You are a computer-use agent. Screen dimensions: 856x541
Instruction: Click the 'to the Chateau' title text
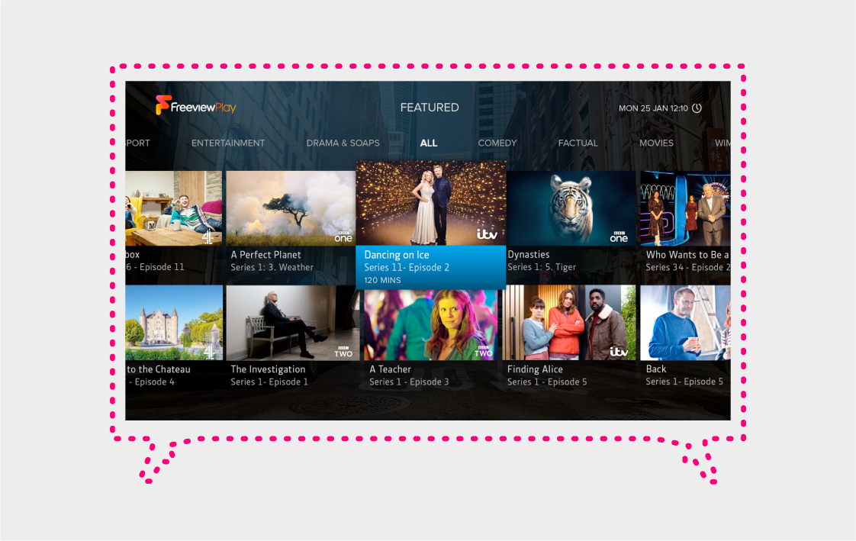[159, 369]
